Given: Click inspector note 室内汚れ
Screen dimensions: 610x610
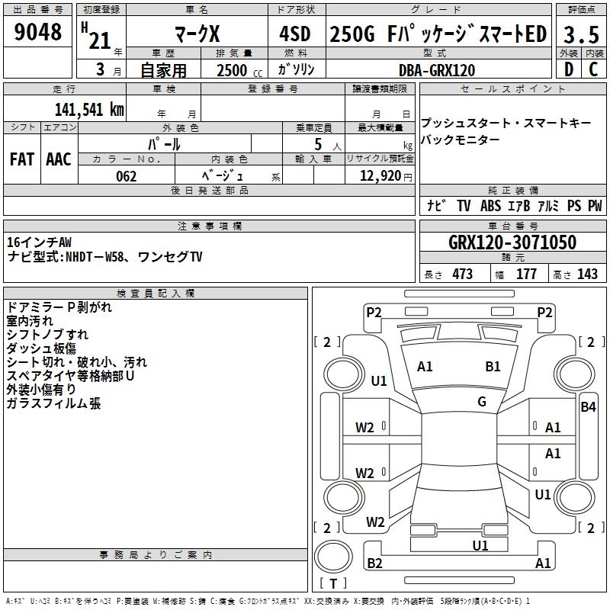Looking at the screenshot, I should click(x=30, y=321).
